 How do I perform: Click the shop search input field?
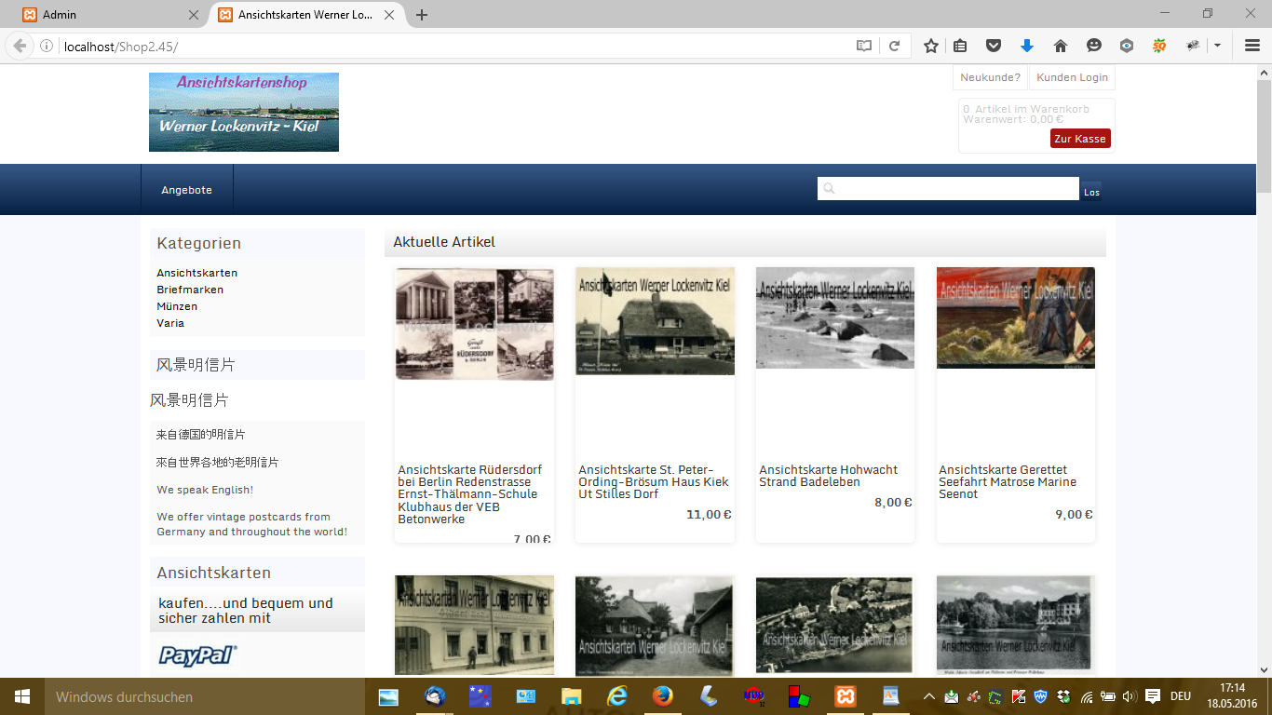(948, 189)
